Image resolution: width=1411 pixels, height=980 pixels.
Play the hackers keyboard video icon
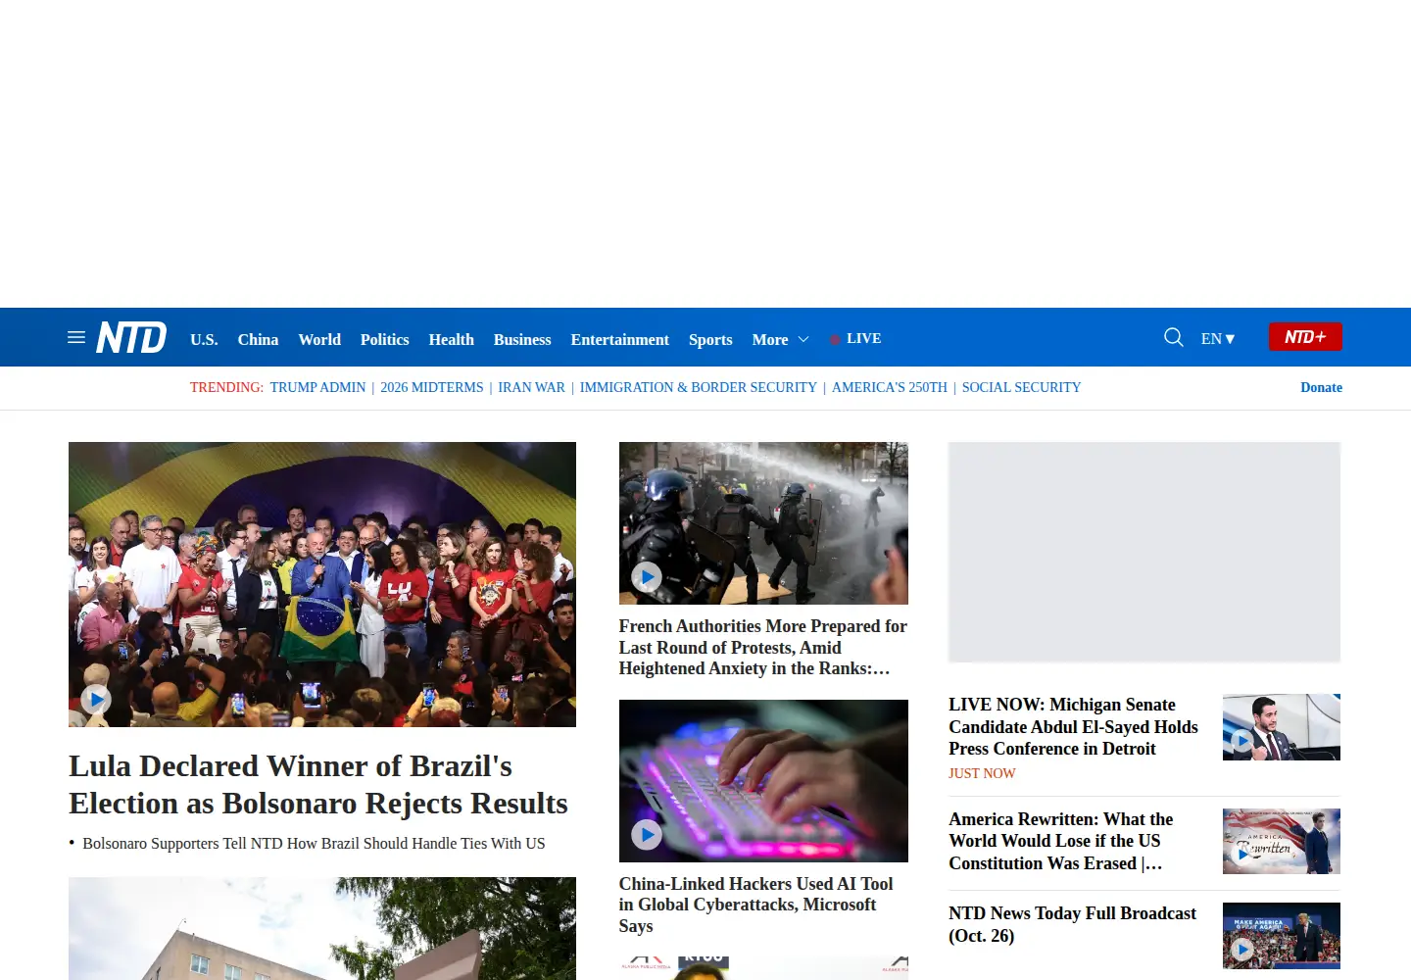(646, 834)
